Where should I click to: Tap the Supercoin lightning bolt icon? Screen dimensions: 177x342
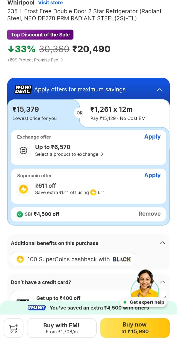24,189
